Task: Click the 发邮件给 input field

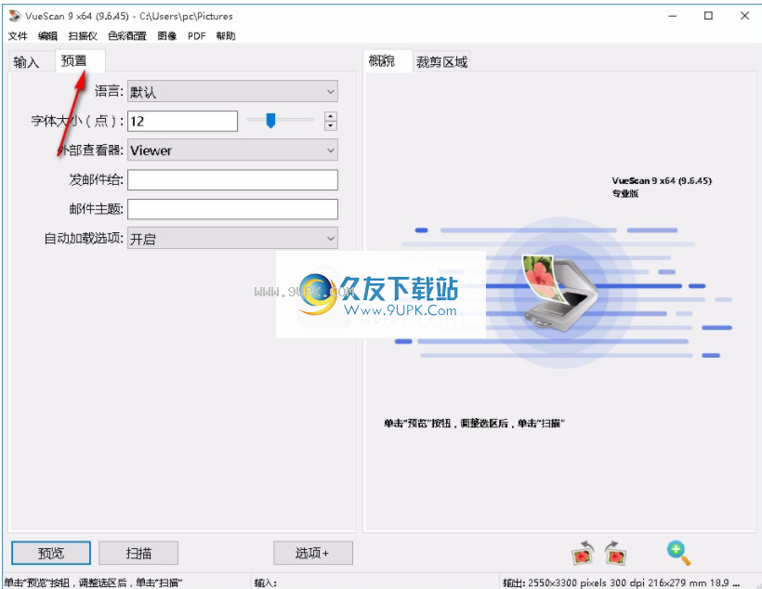Action: click(x=232, y=180)
